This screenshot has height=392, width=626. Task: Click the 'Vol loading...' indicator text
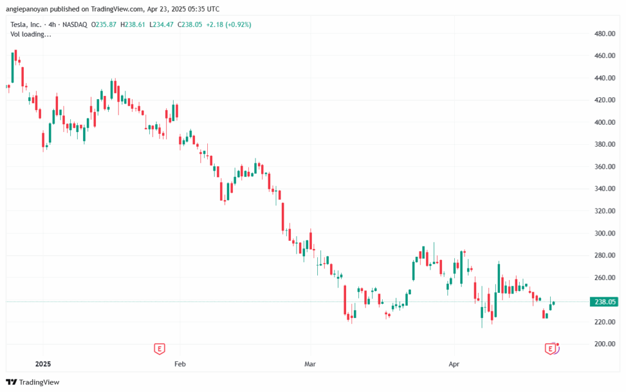pyautogui.click(x=31, y=34)
